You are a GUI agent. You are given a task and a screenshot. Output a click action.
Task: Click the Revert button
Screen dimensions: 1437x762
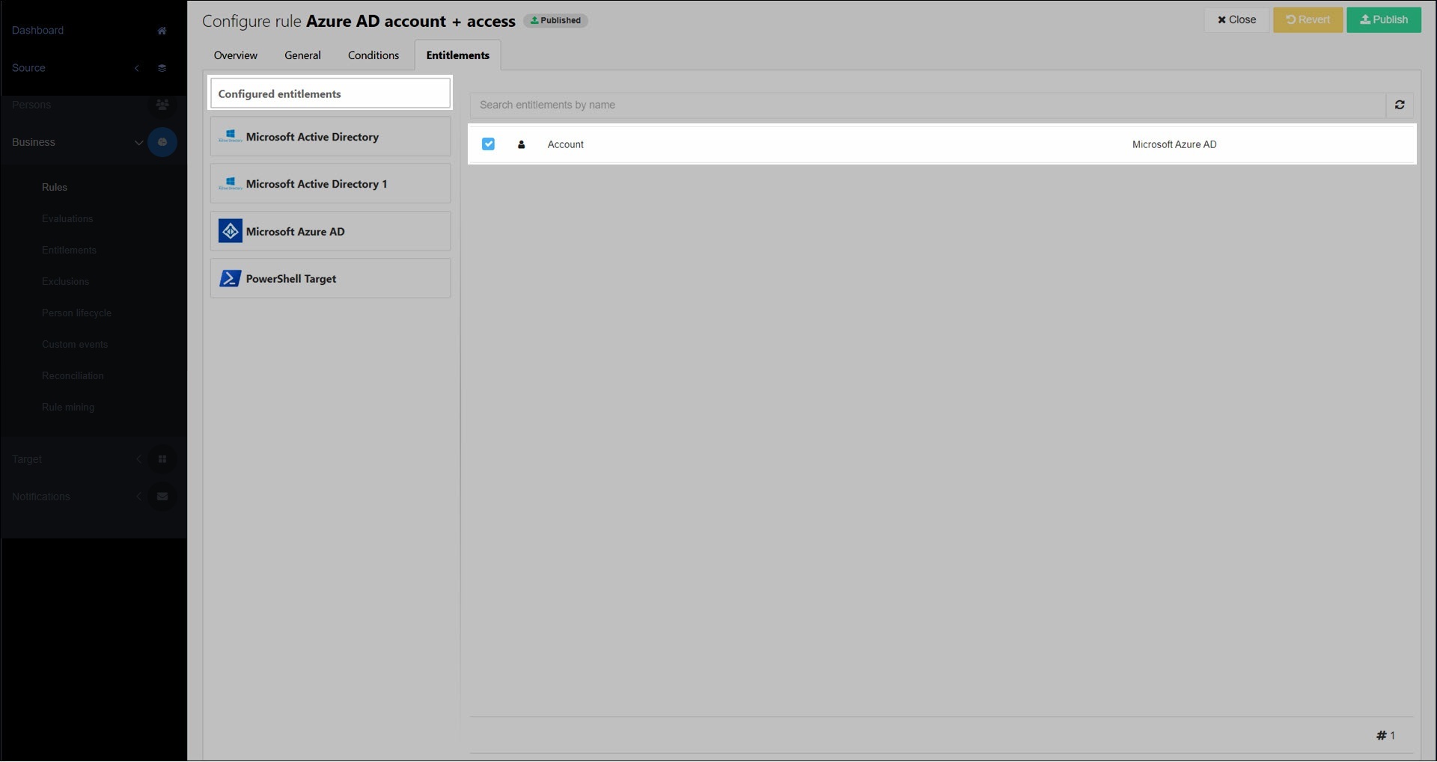1307,20
